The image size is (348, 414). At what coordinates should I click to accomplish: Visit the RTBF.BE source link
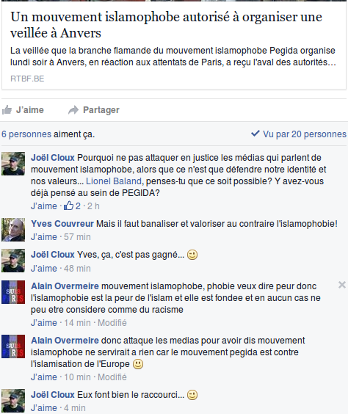tap(27, 79)
